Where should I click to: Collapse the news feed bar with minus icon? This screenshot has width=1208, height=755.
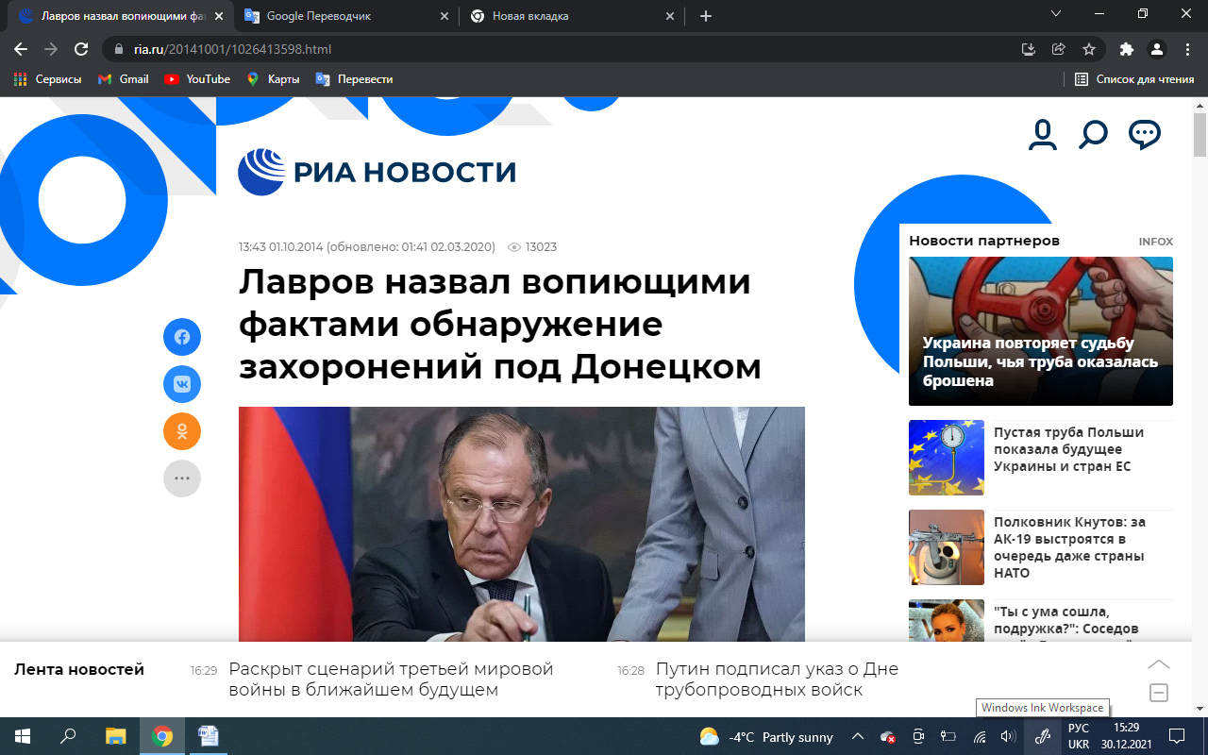(1159, 693)
